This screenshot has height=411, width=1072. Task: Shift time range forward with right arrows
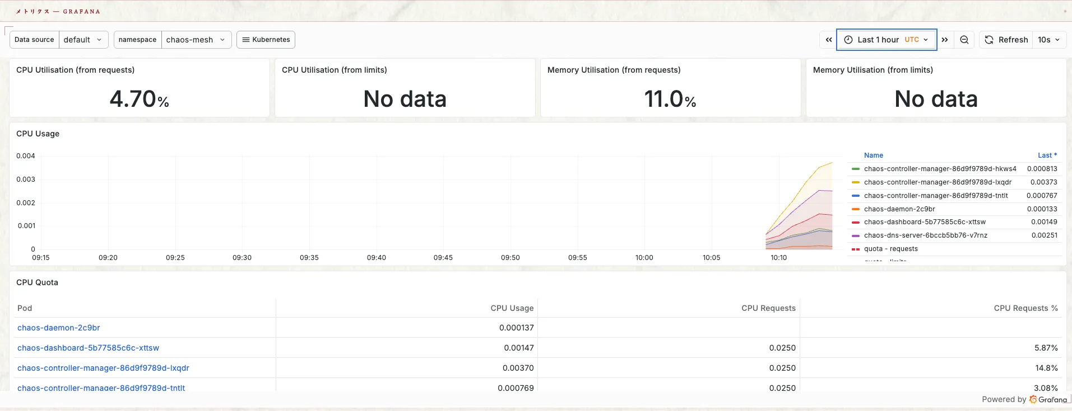(x=945, y=40)
